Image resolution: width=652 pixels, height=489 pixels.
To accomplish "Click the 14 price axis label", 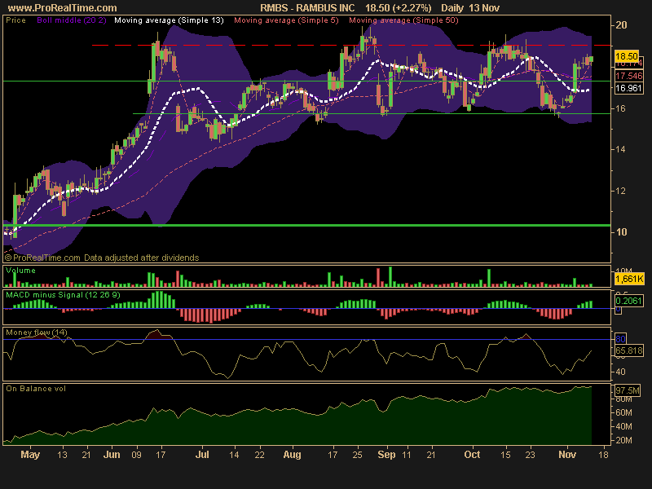I will 620,149.
